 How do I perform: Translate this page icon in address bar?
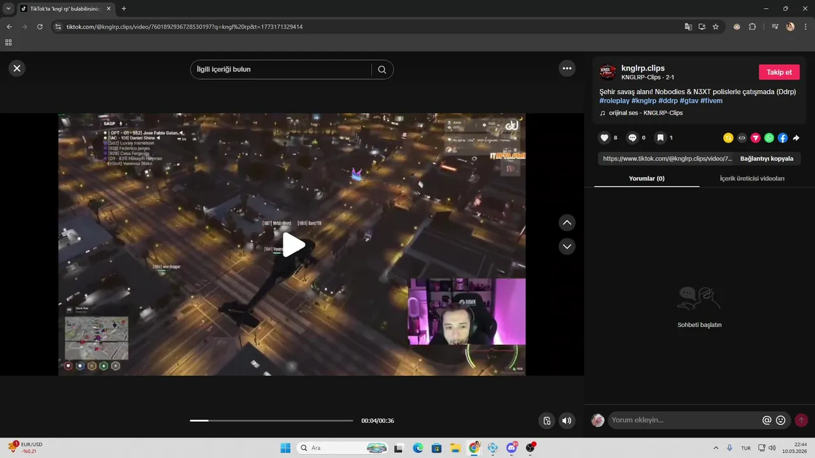tap(688, 27)
